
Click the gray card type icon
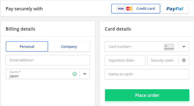click(169, 47)
